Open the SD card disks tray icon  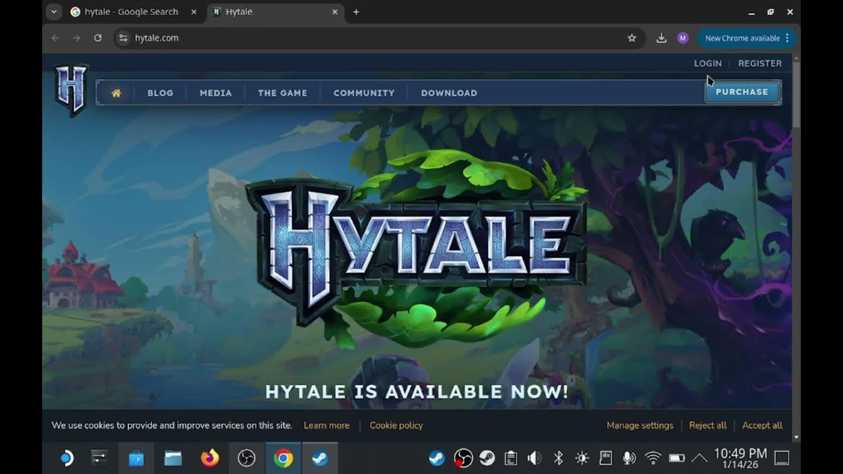(x=607, y=458)
